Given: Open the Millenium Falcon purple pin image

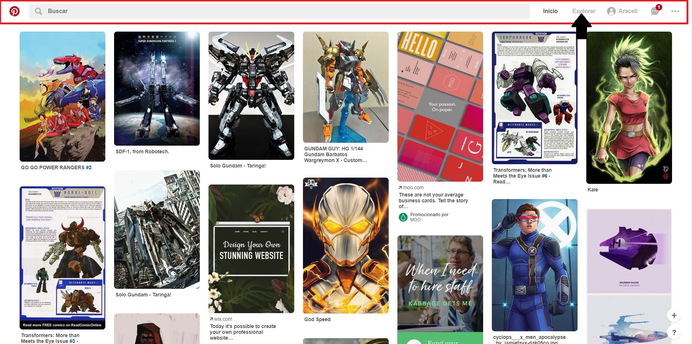Looking at the screenshot, I should 629,251.
